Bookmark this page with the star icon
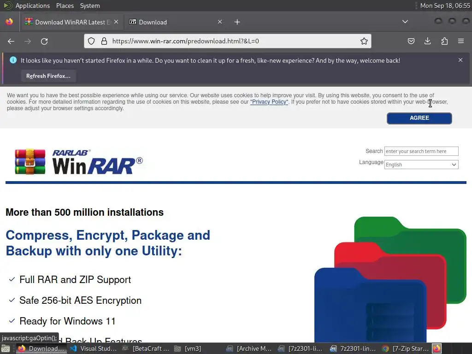Screen dimensions: 472x354 [364, 41]
